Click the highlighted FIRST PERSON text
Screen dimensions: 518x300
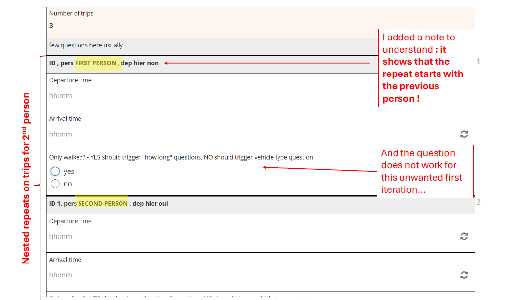coord(96,63)
